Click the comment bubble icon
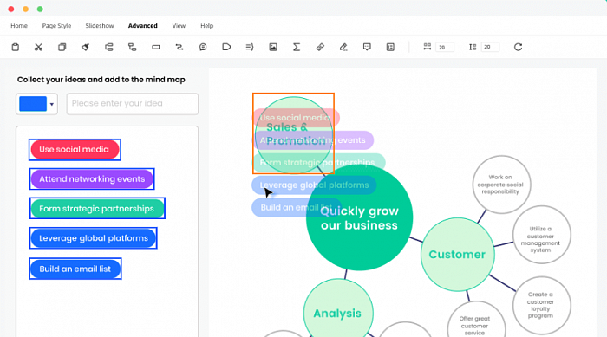Screen dimensions: 607x337 (x=367, y=47)
